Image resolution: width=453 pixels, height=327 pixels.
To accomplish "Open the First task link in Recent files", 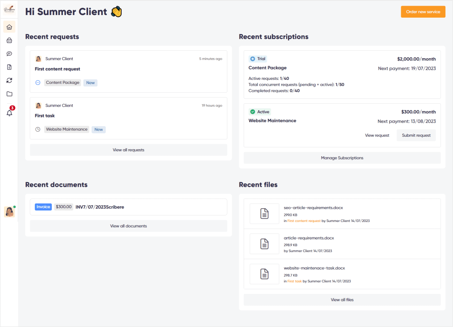I will (x=294, y=281).
